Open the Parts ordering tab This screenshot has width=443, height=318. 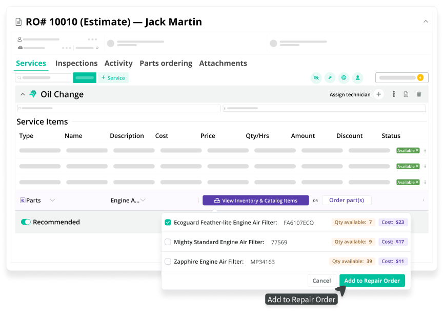pos(166,63)
